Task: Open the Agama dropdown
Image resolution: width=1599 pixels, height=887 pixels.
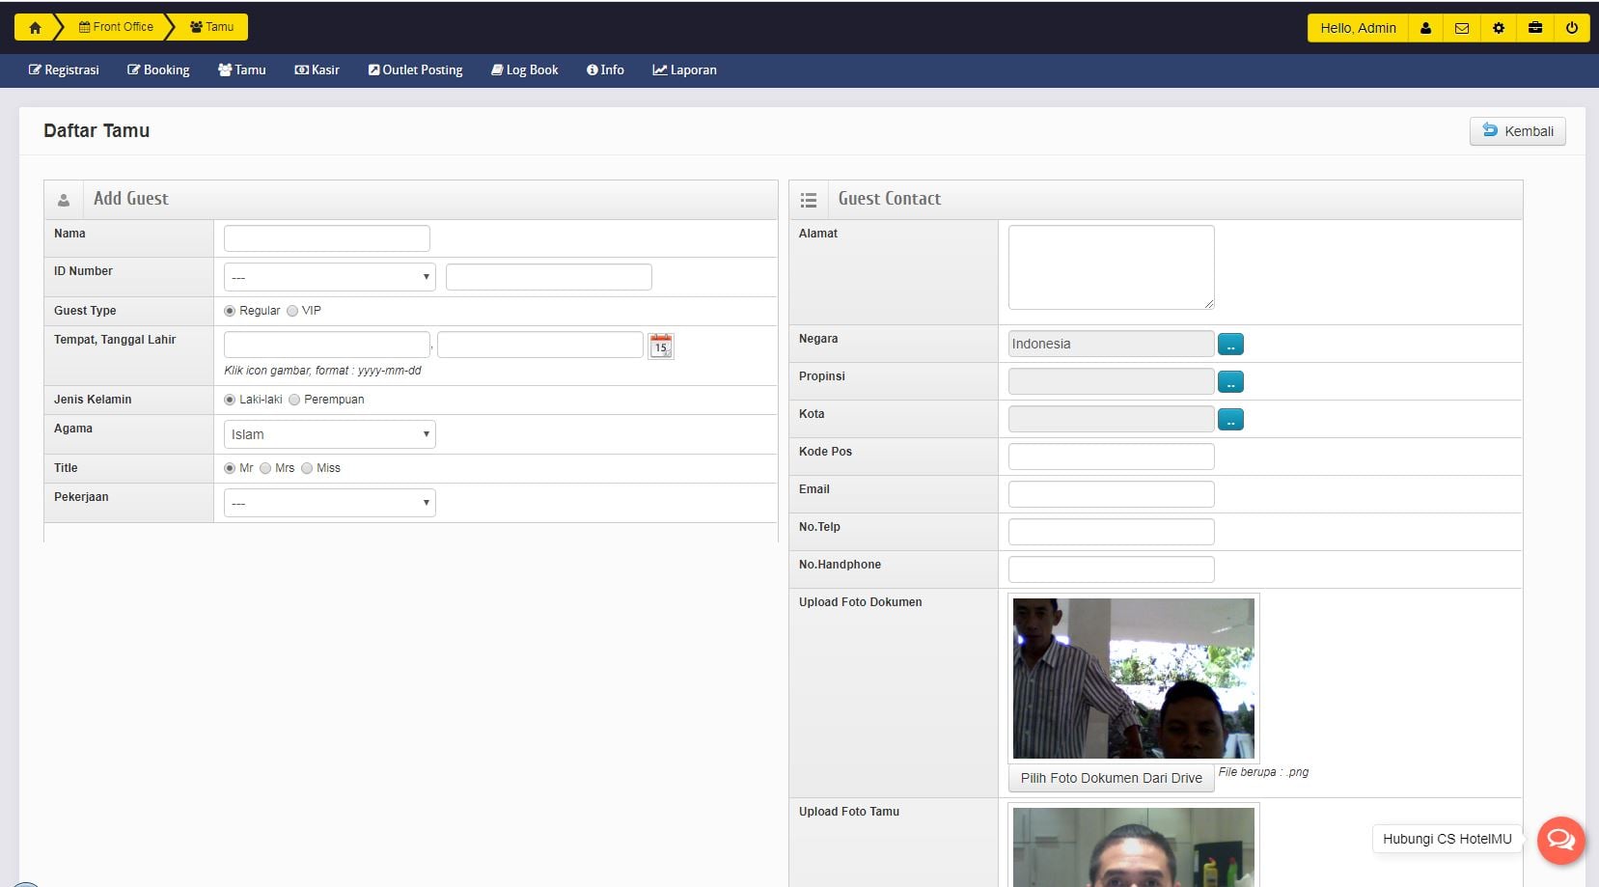Action: 329,434
